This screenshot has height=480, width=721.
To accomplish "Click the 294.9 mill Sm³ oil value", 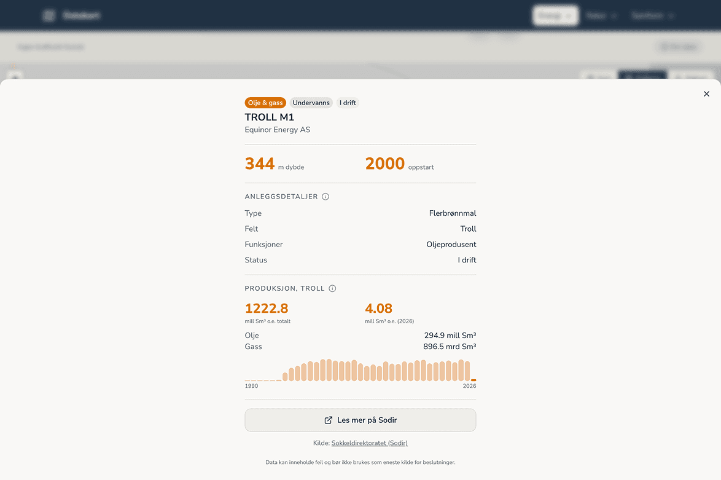I will (450, 336).
